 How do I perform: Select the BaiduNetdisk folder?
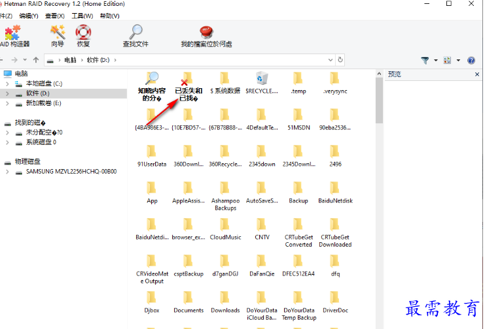(x=335, y=193)
